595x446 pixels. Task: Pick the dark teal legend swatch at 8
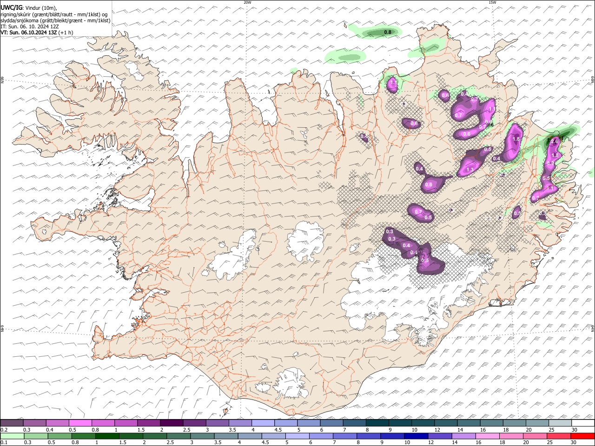click(x=377, y=423)
